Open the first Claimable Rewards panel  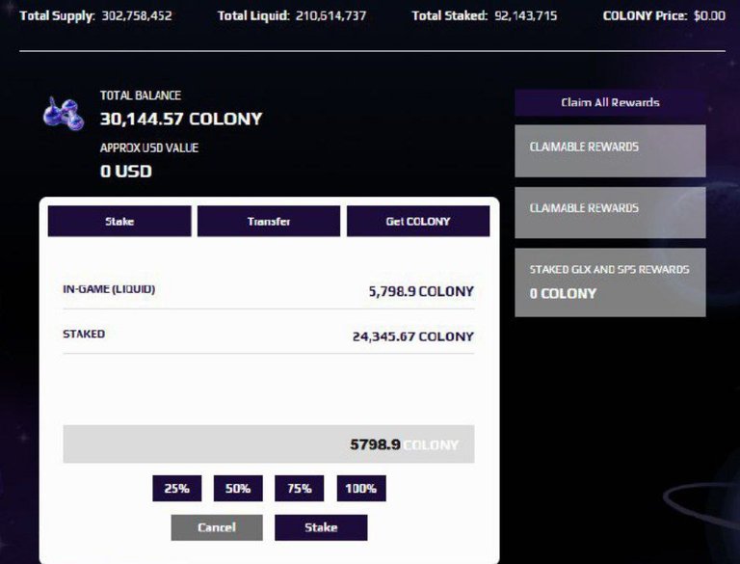610,151
